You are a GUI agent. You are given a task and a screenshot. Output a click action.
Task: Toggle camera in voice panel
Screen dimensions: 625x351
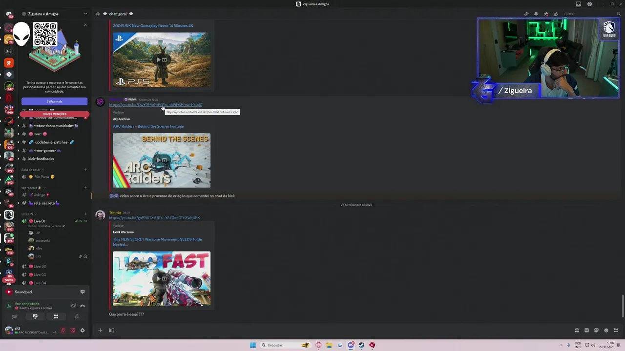tap(14, 316)
